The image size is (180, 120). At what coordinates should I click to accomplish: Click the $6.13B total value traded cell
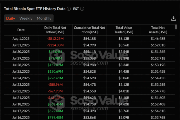pos(124,39)
